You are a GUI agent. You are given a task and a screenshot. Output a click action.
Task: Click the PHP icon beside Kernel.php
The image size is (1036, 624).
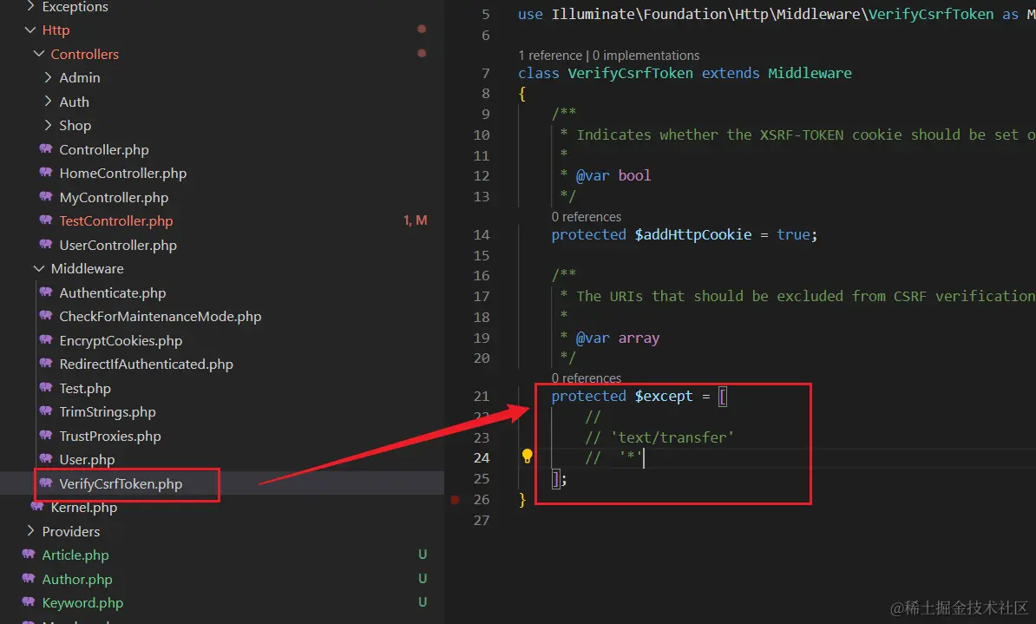point(37,507)
